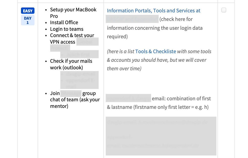
Task: Open the Information Portals, Tools and Services link
Action: point(153,11)
